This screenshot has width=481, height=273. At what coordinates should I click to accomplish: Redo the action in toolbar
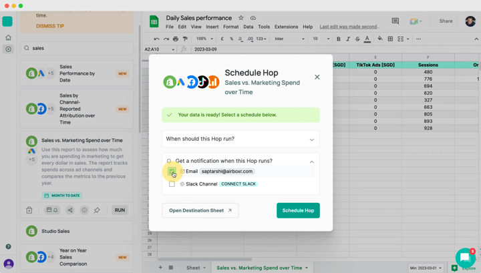(166, 39)
